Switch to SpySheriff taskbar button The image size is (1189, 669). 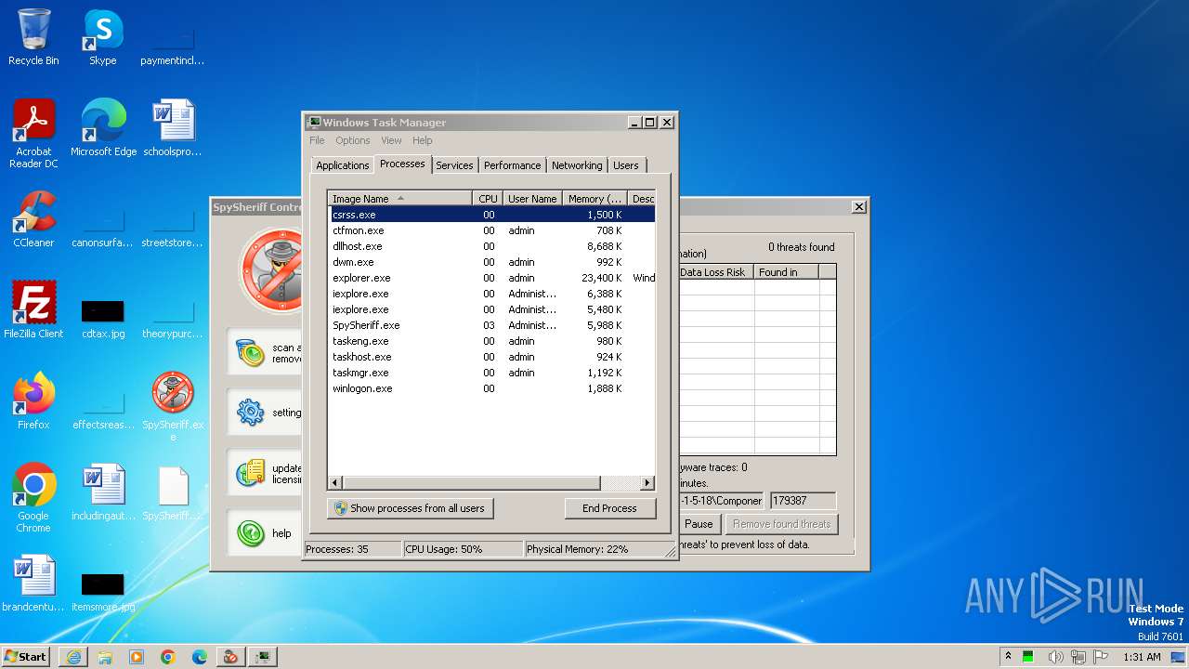coord(230,657)
